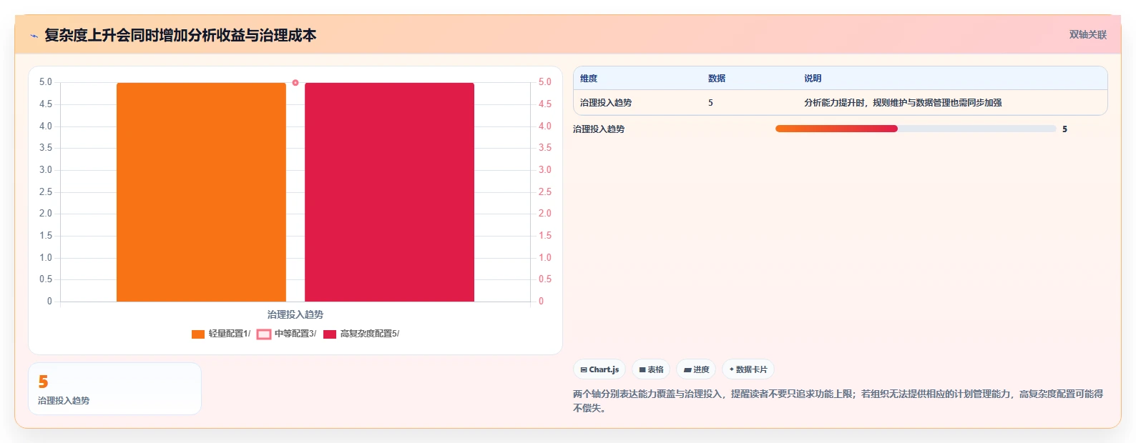Screen dimensions: 1136x443
Task: Click the card title 复杂度上升会同时增加分析收益与治理成本
Action: pos(180,35)
